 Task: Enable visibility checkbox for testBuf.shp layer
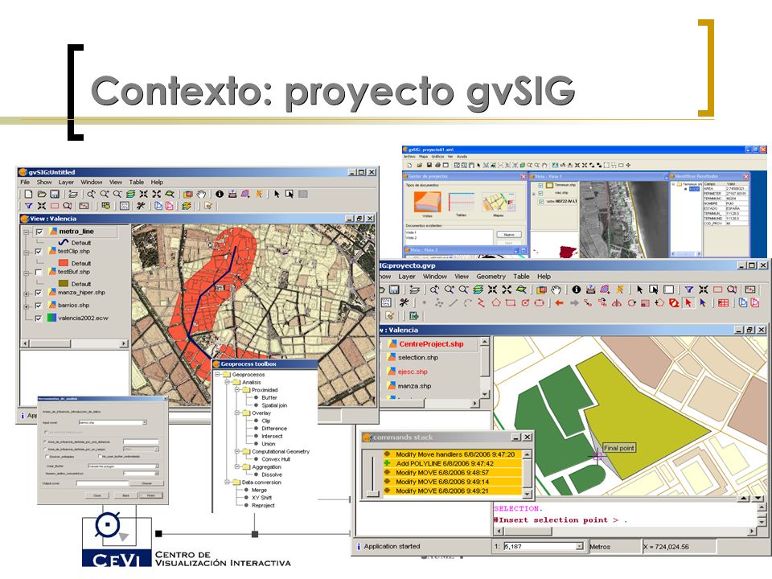39,273
